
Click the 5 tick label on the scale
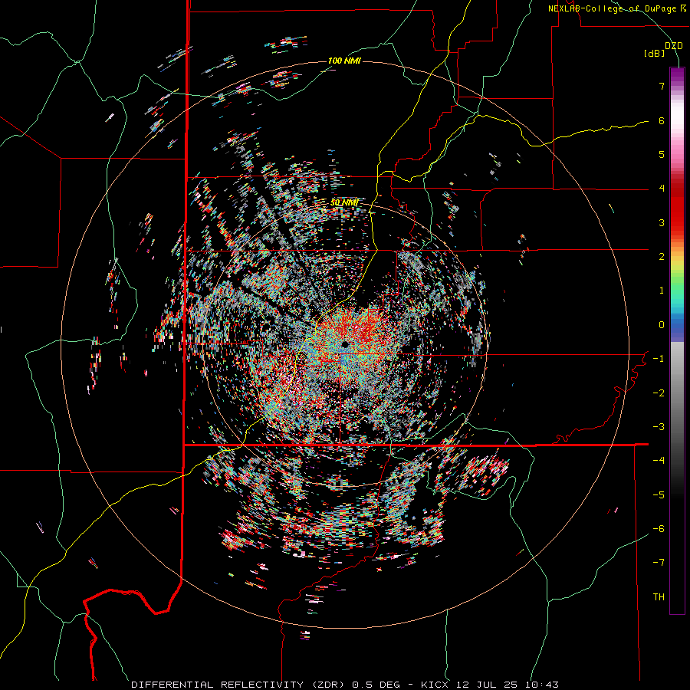tap(662, 154)
